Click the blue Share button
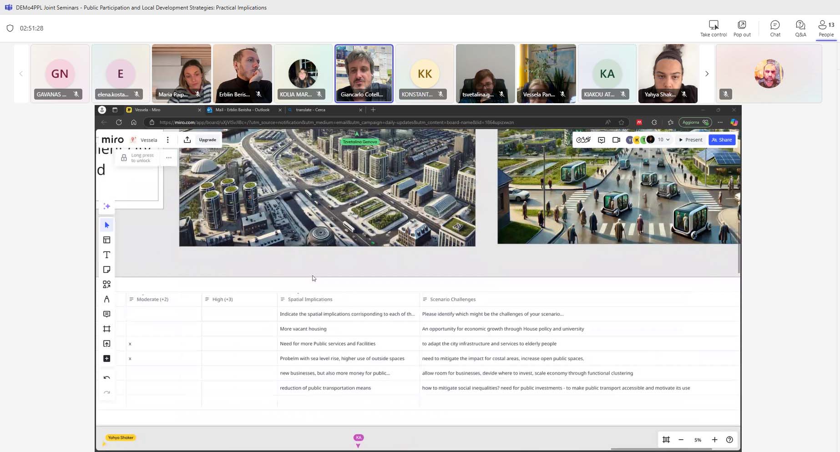The image size is (840, 452). click(x=722, y=140)
